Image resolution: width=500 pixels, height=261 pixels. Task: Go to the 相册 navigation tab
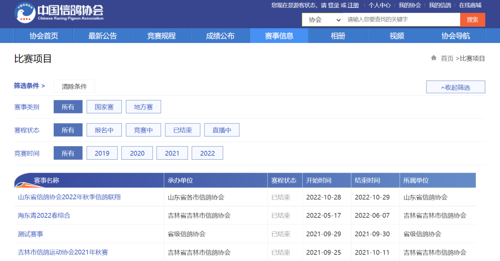click(x=338, y=36)
